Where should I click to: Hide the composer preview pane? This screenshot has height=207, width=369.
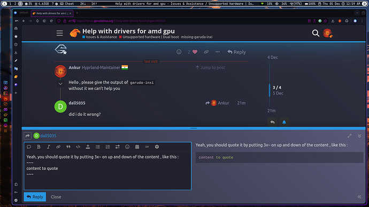(359, 197)
